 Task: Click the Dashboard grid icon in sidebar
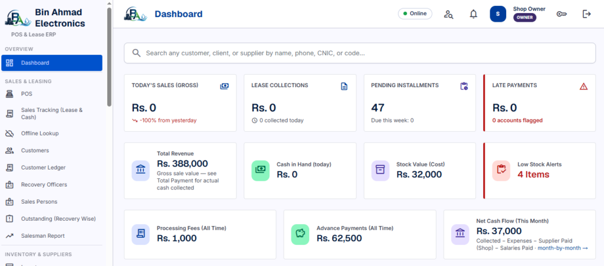pos(9,62)
